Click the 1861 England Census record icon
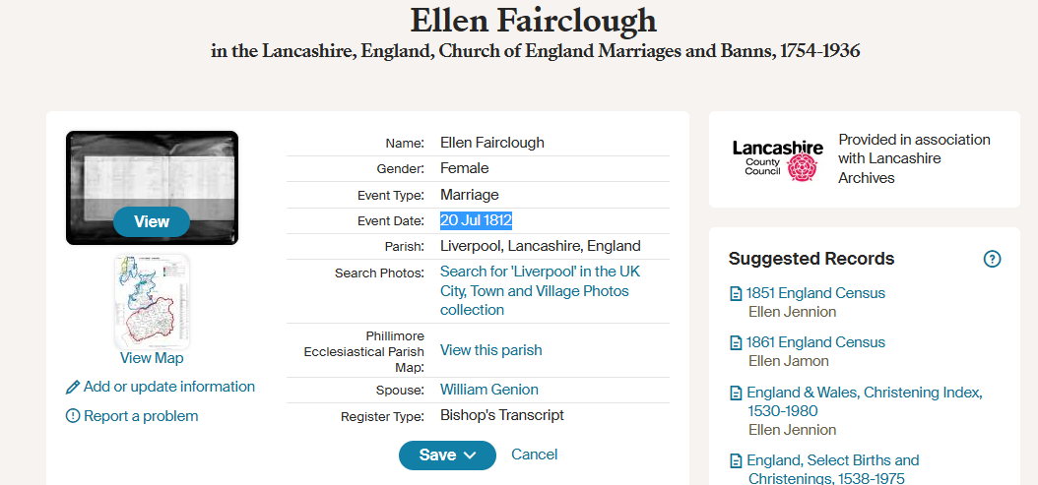Viewport: 1038px width, 485px height. [736, 342]
